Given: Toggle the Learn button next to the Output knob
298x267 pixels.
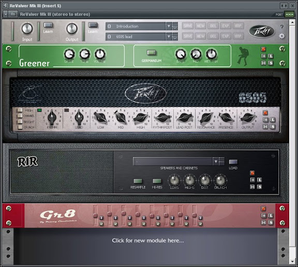Looking at the screenshot, I should click(x=93, y=25).
